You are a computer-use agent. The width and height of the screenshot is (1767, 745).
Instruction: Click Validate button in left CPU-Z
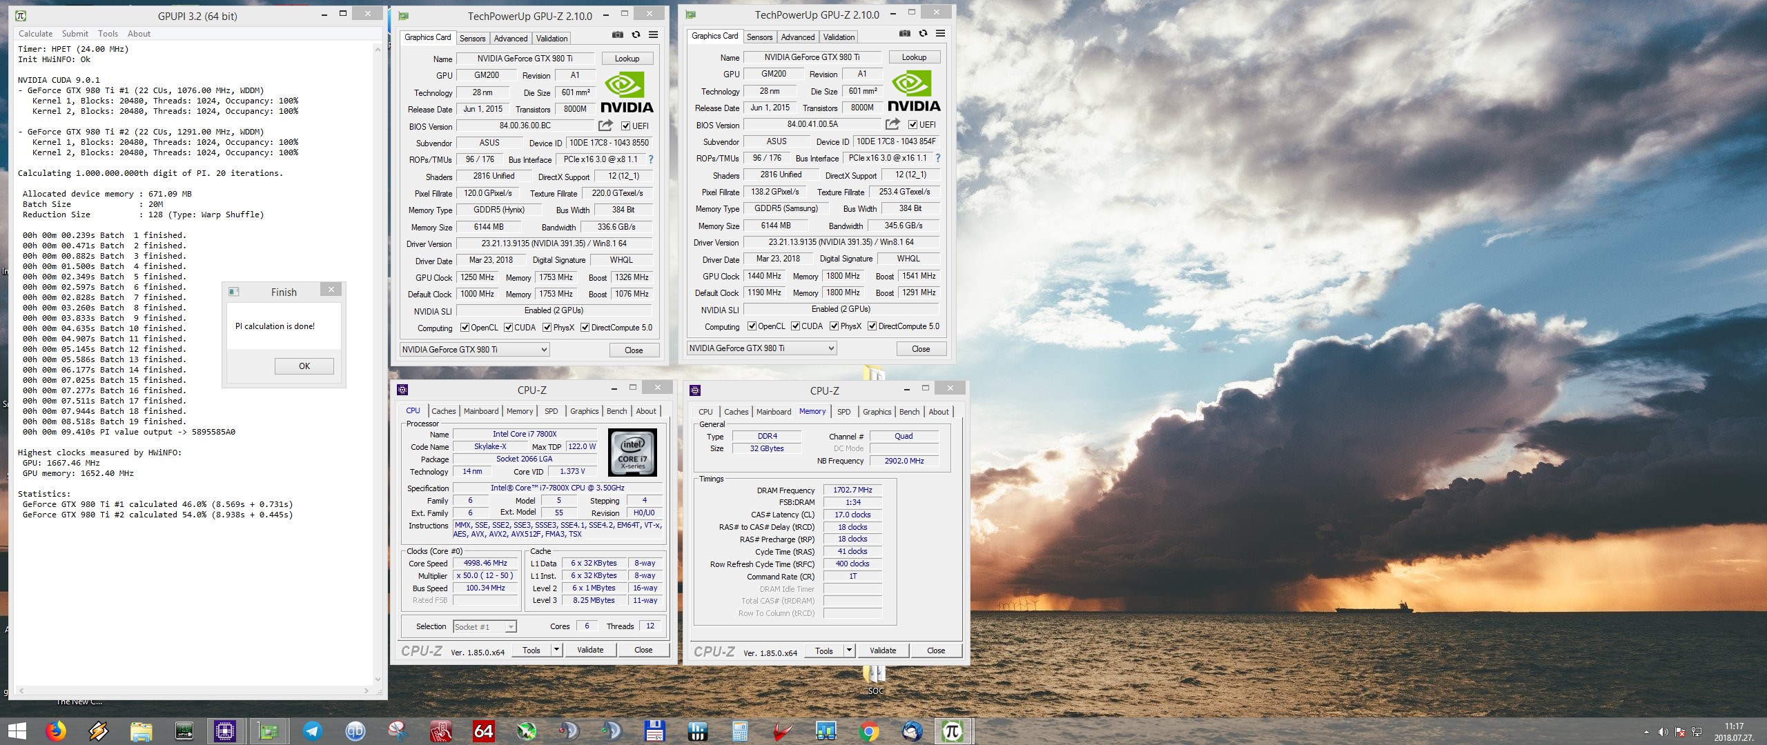[590, 650]
